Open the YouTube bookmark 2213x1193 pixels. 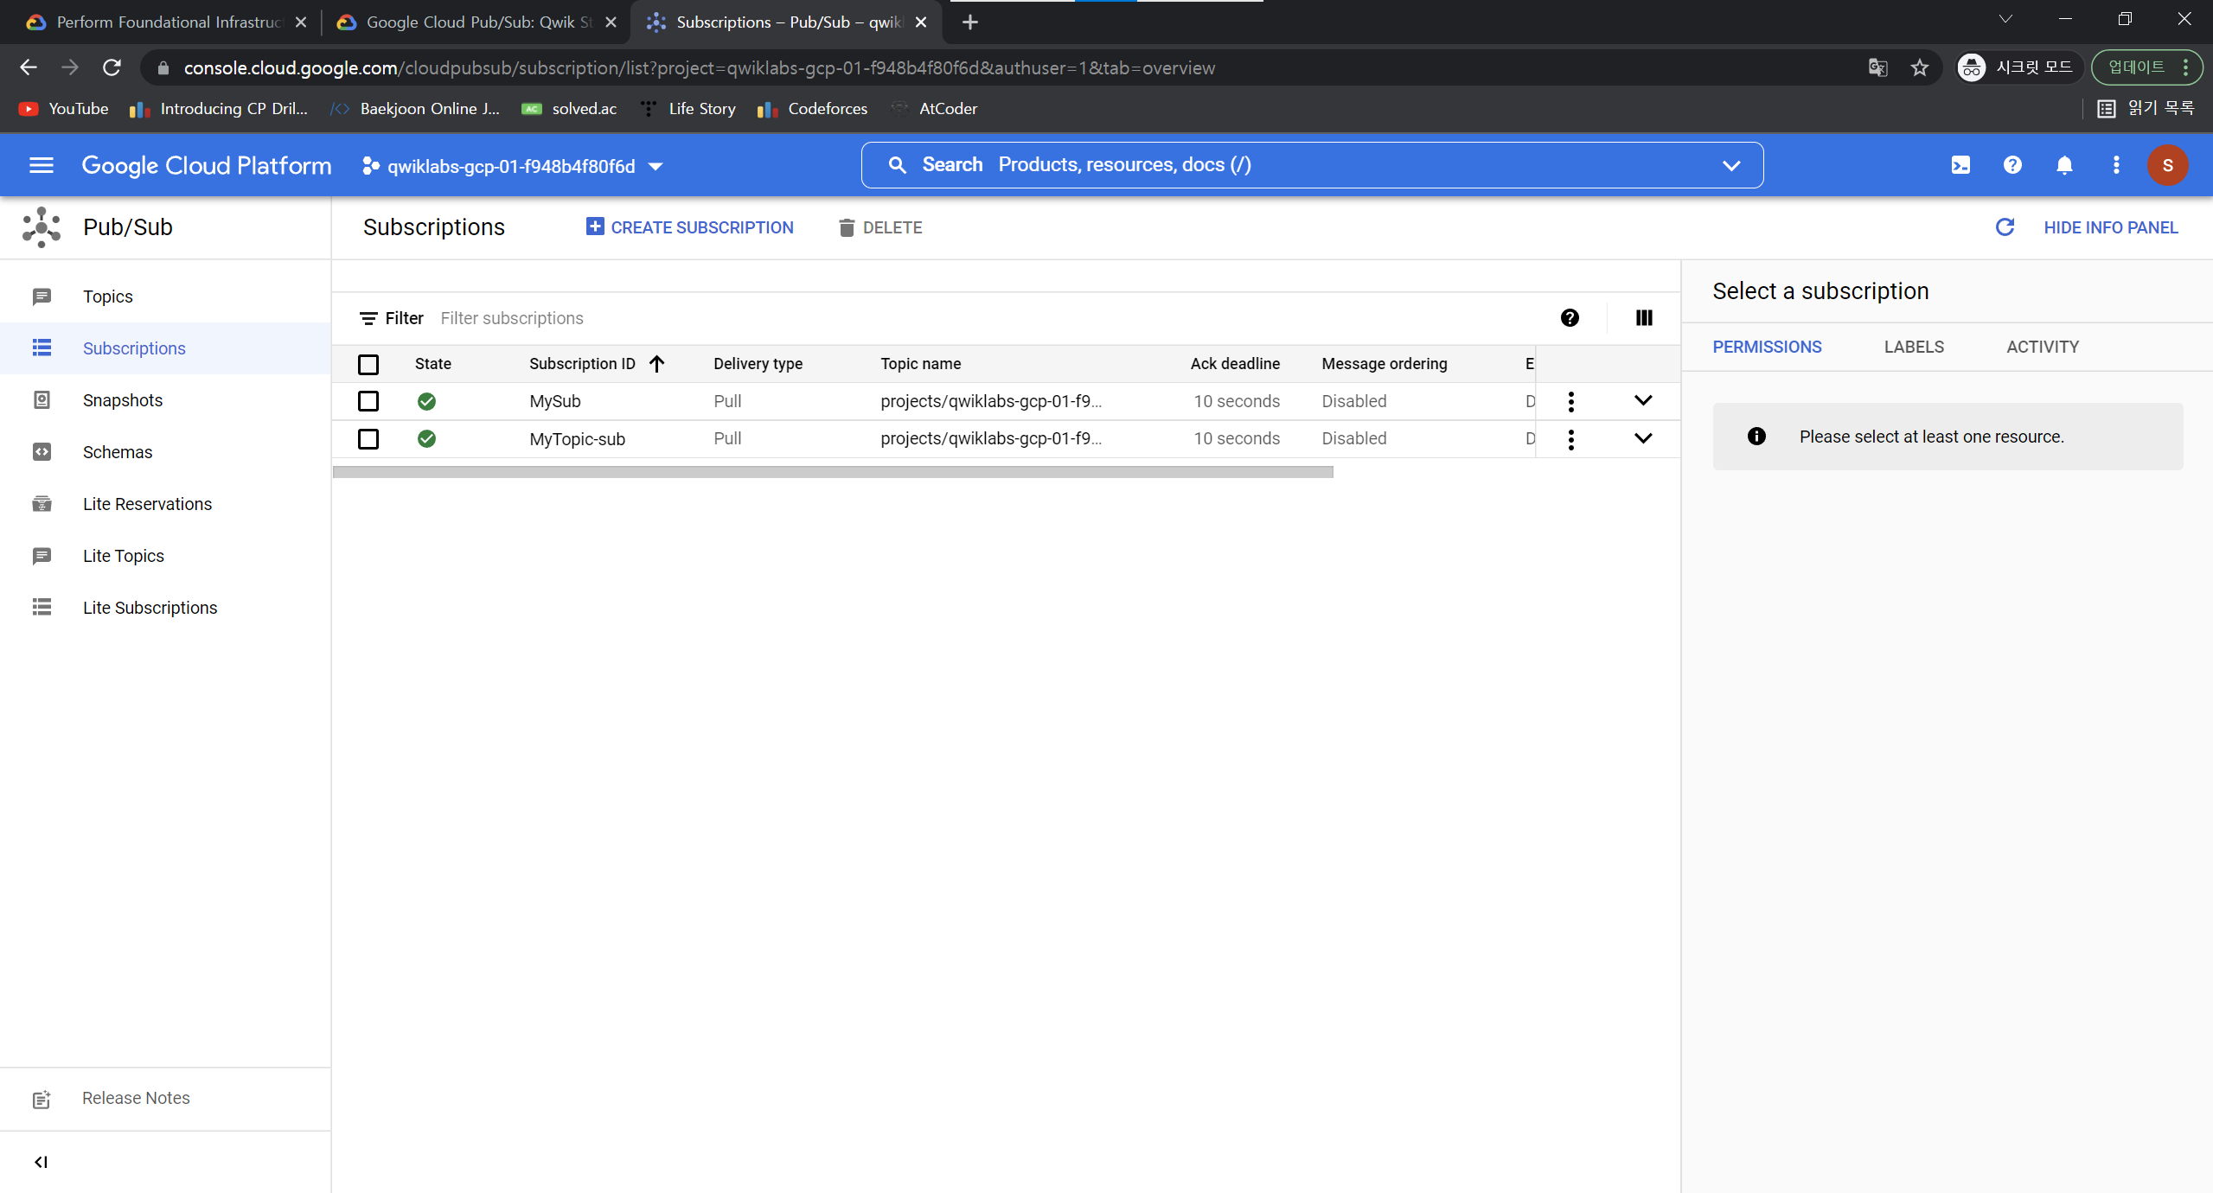coord(65,109)
